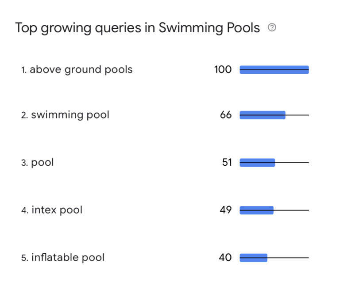The height and width of the screenshot is (282, 340).
Task: Click the blue bar next to score 51
Action: point(257,162)
